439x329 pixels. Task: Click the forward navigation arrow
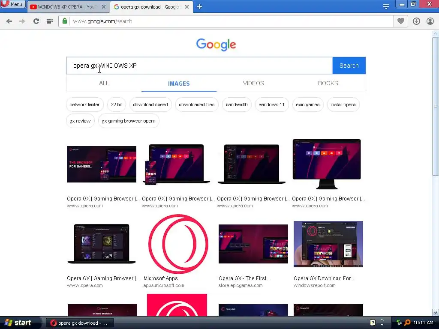click(x=22, y=21)
